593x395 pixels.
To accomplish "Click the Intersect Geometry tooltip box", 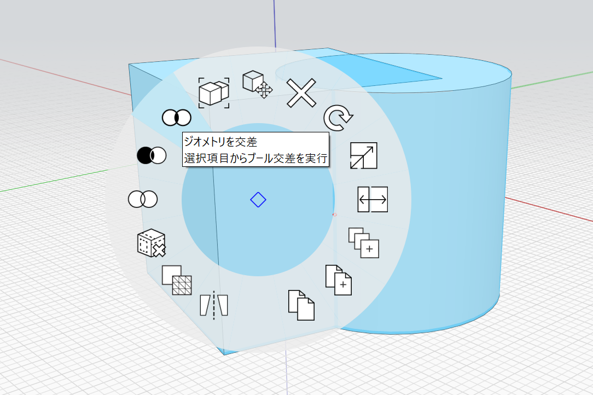I will 255,150.
